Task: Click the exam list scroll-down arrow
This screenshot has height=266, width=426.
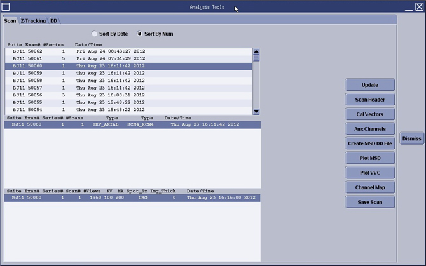Action: pyautogui.click(x=256, y=111)
